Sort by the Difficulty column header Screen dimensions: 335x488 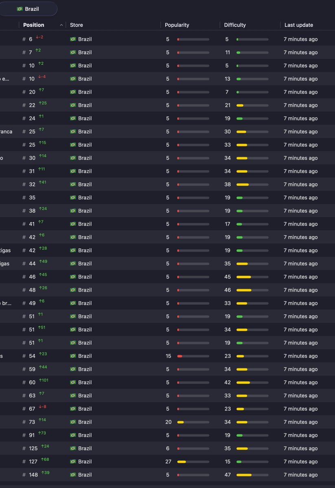(235, 25)
